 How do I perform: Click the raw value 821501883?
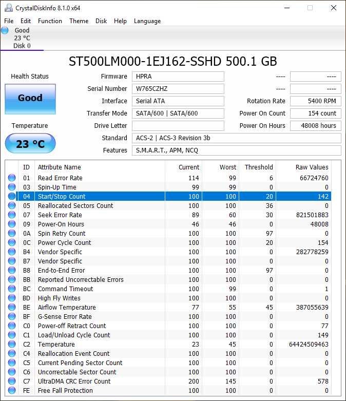312,215
